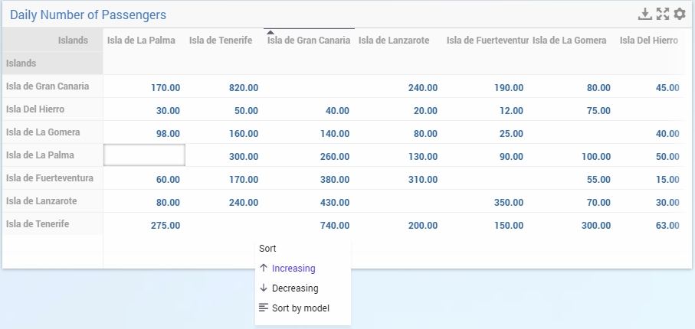This screenshot has height=329, width=695.
Task: Expand widget to fullscreen
Action: coord(663,14)
